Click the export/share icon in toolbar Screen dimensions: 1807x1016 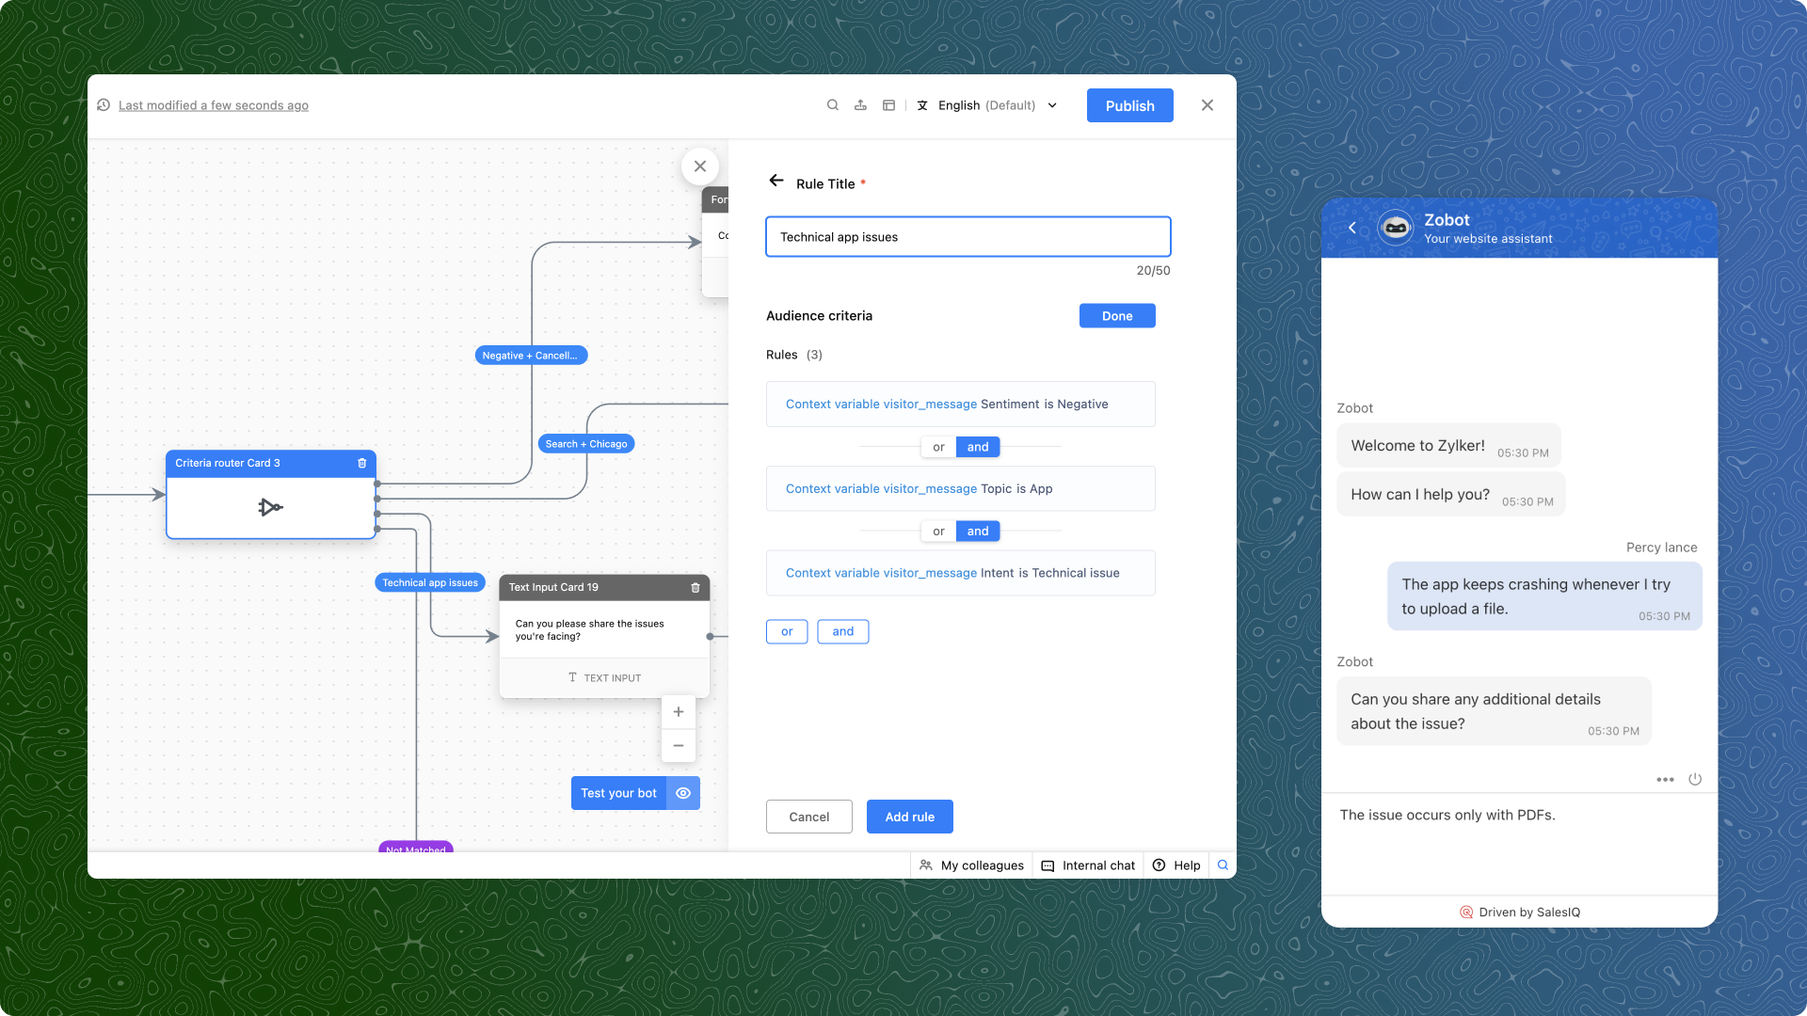pos(860,105)
